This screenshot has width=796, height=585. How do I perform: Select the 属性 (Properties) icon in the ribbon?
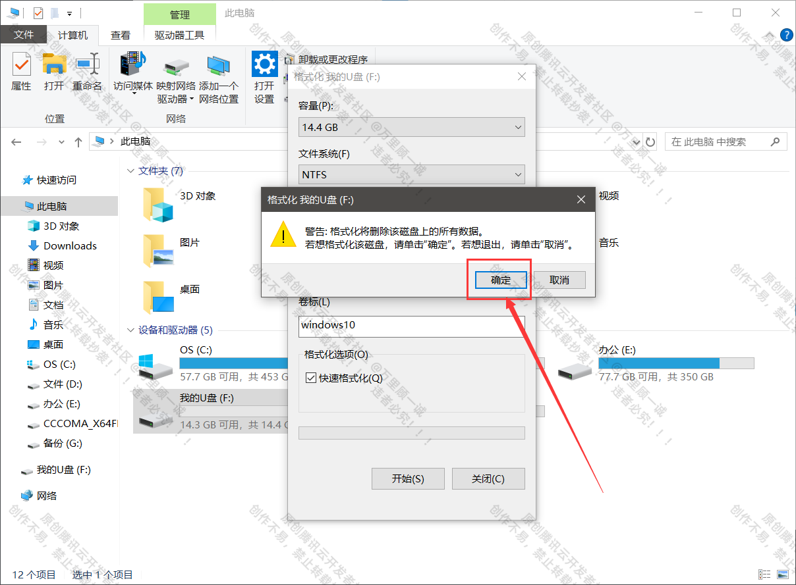click(x=22, y=72)
